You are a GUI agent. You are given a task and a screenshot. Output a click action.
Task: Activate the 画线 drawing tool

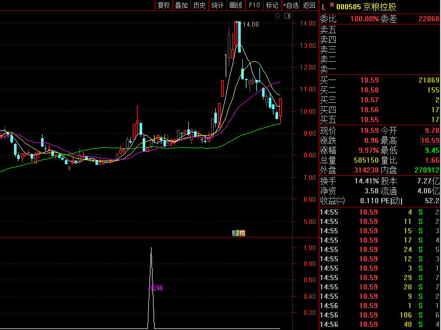pyautogui.click(x=236, y=5)
